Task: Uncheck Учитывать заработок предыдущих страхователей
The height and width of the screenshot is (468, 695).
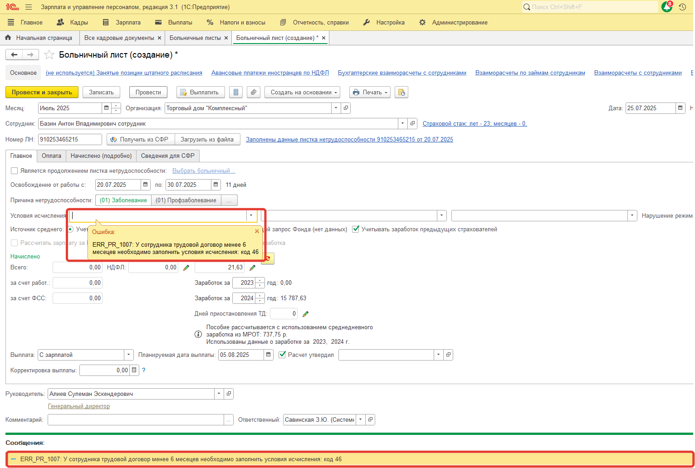Action: coord(356,229)
